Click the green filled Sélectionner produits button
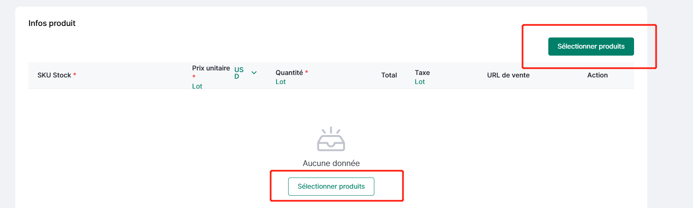The height and width of the screenshot is (208, 693). [x=591, y=47]
